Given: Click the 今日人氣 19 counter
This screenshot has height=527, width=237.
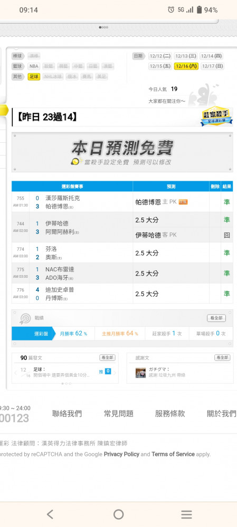Looking at the screenshot, I should 163,89.
